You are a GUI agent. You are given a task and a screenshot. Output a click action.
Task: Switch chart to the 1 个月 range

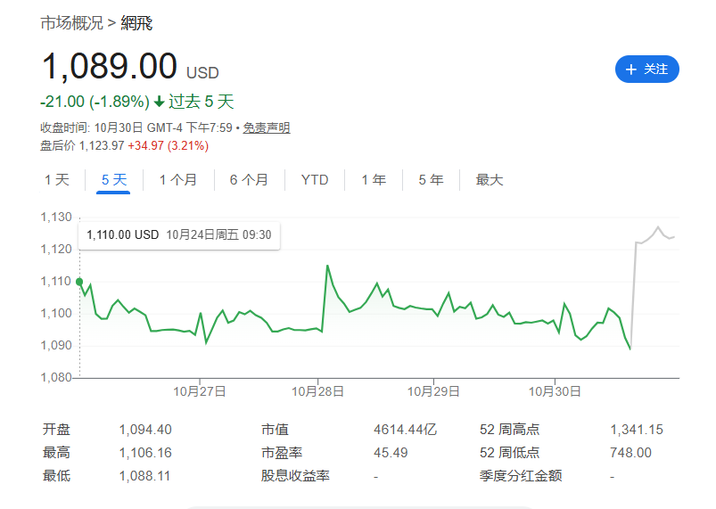click(178, 180)
